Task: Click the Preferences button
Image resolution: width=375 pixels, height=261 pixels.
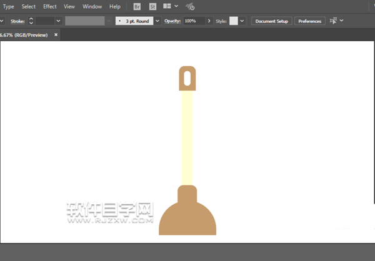Action: click(x=309, y=21)
